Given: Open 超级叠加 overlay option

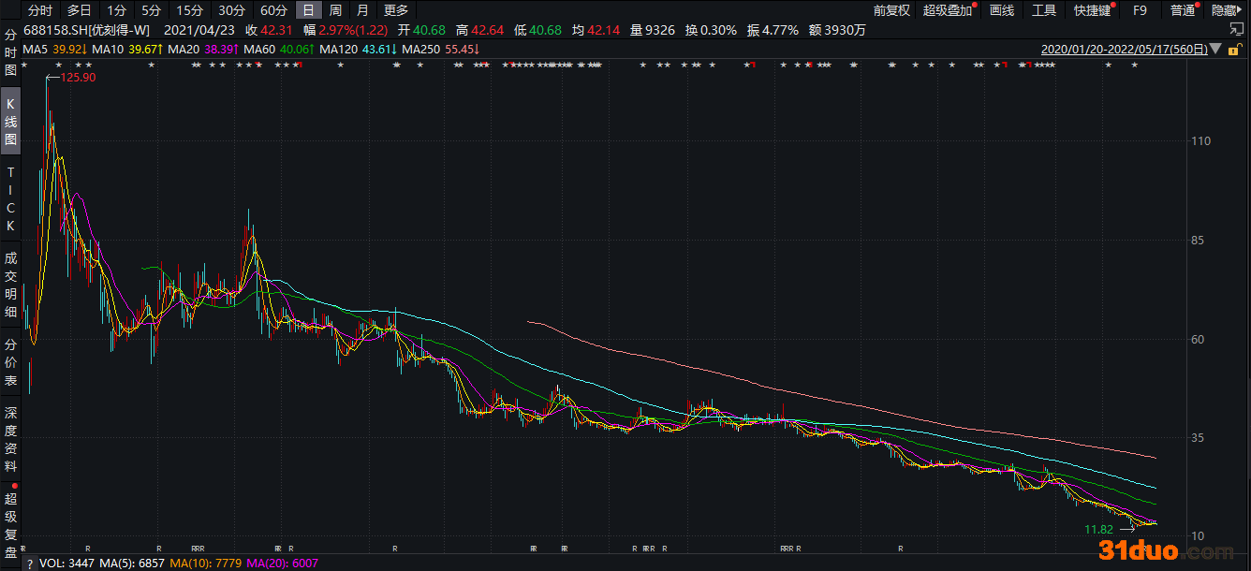Looking at the screenshot, I should pos(948,10).
